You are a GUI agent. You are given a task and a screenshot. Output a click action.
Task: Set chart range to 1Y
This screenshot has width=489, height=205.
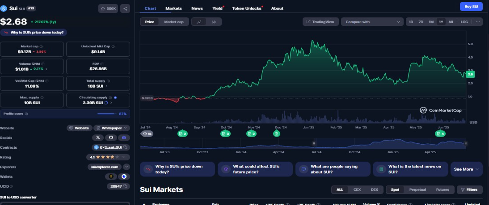point(441,22)
